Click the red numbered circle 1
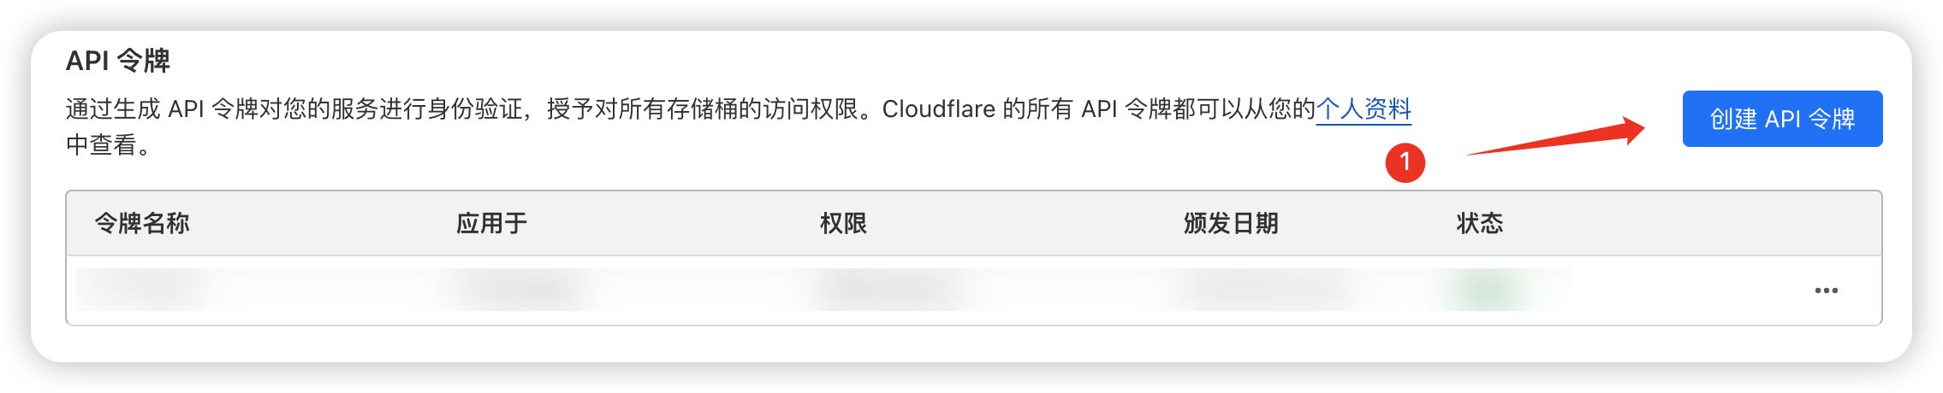Viewport: 1943px width, 393px height. (1405, 162)
